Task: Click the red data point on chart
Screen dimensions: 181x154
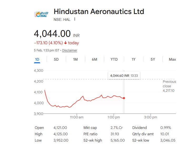Action: [124, 98]
